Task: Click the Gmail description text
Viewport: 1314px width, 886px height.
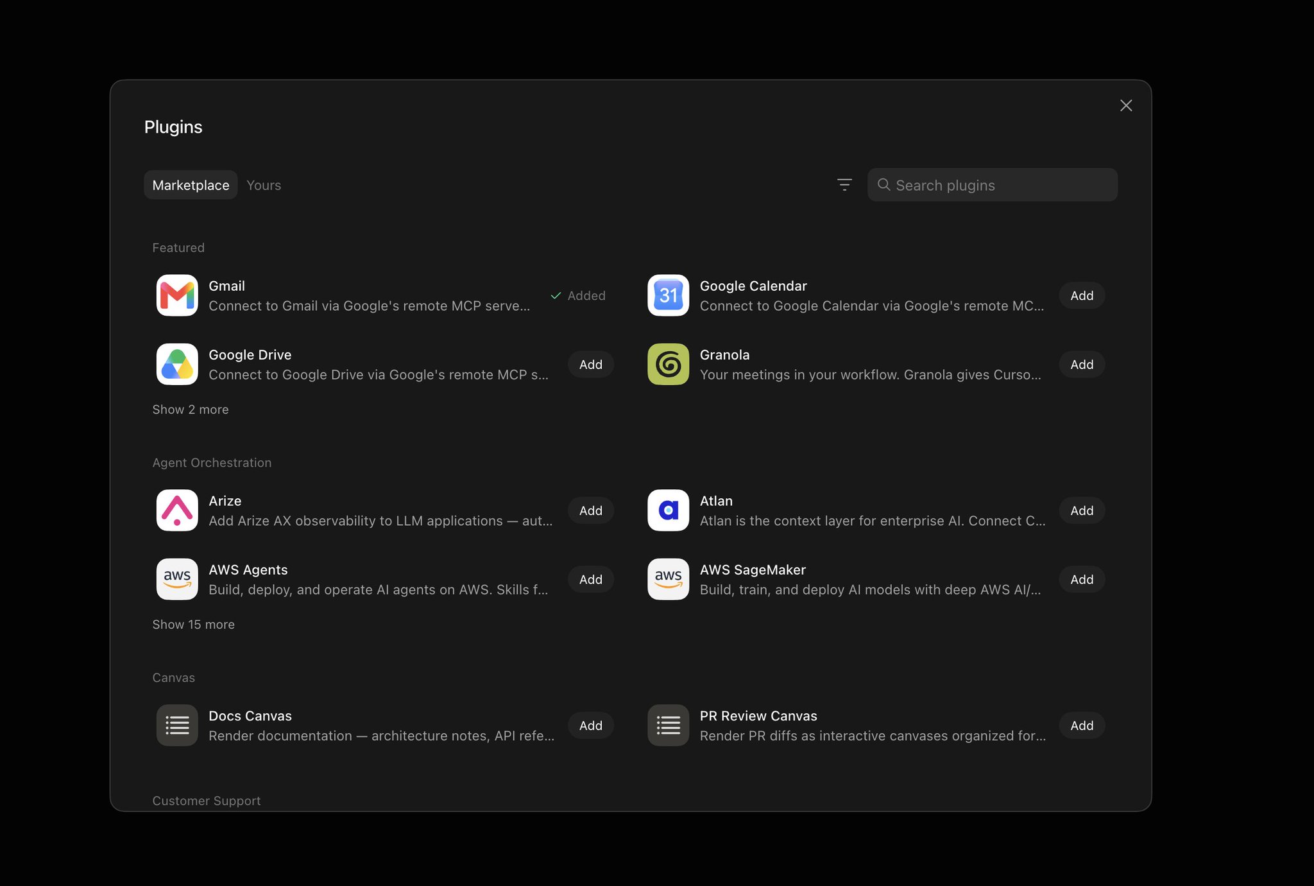Action: tap(370, 306)
